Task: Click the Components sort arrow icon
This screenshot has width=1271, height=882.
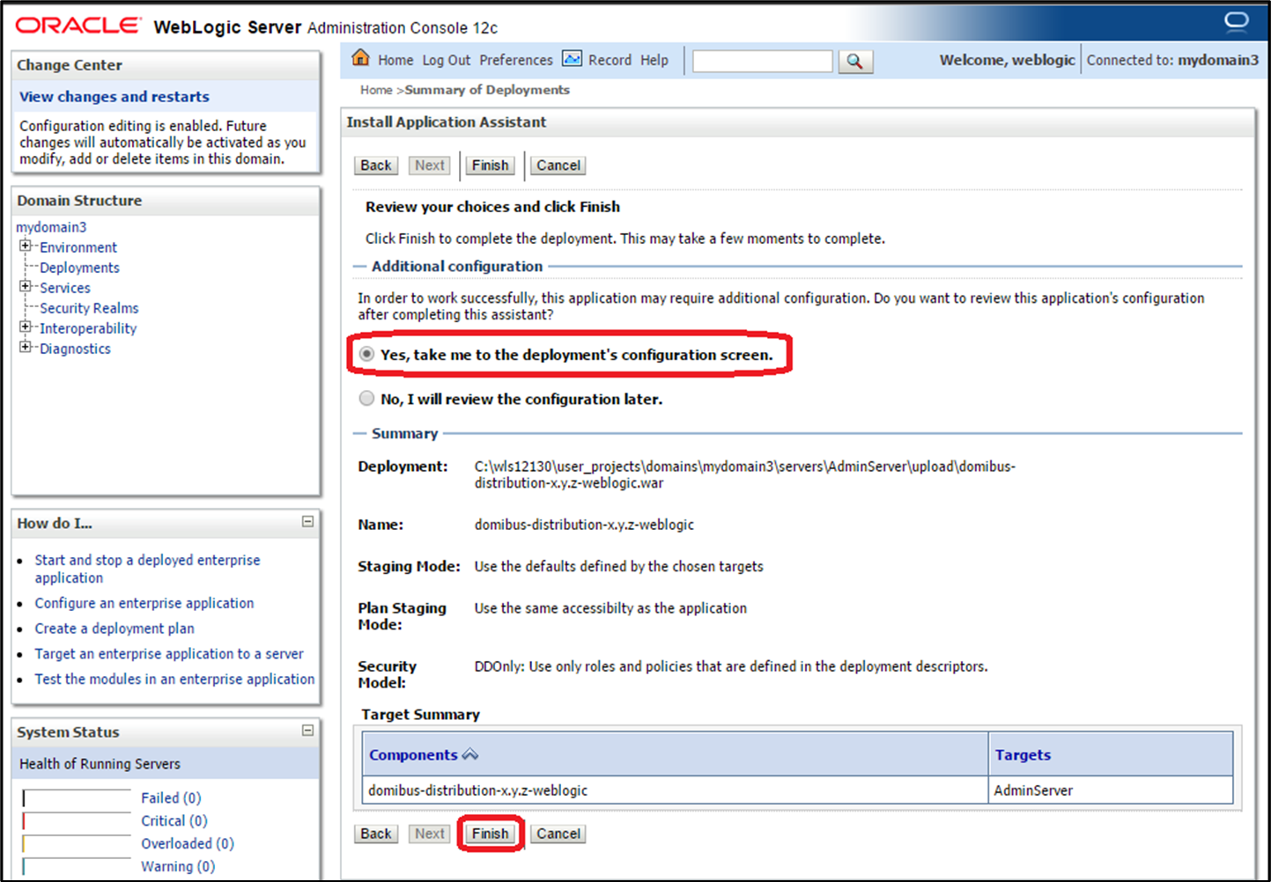Action: (x=470, y=754)
